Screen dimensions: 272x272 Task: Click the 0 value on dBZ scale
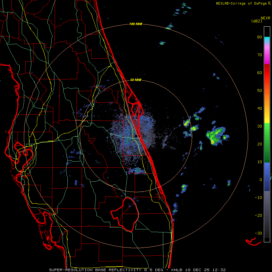[261, 180]
